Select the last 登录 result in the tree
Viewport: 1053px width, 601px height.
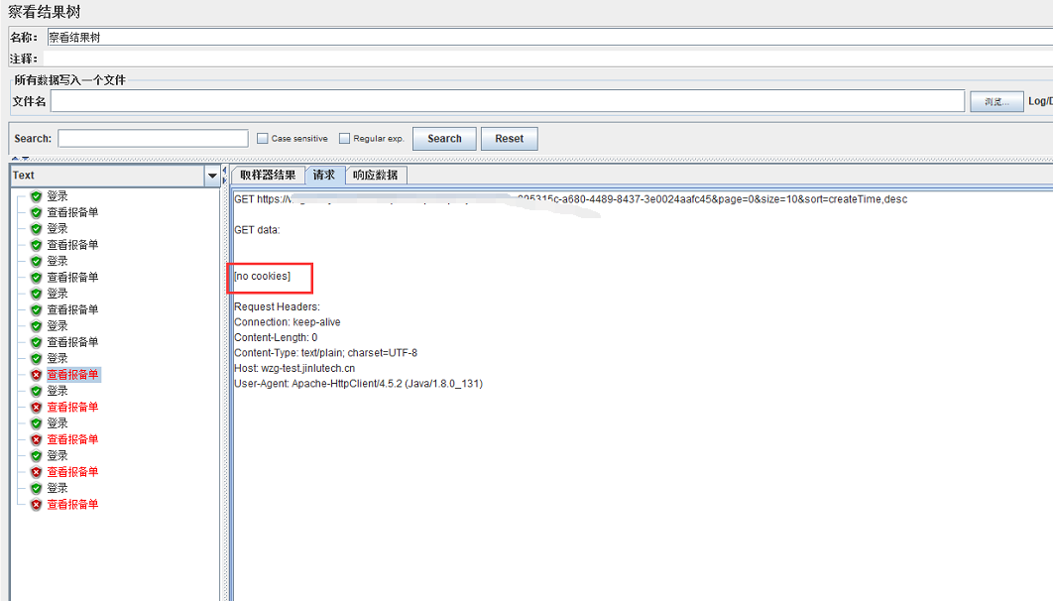(58, 488)
